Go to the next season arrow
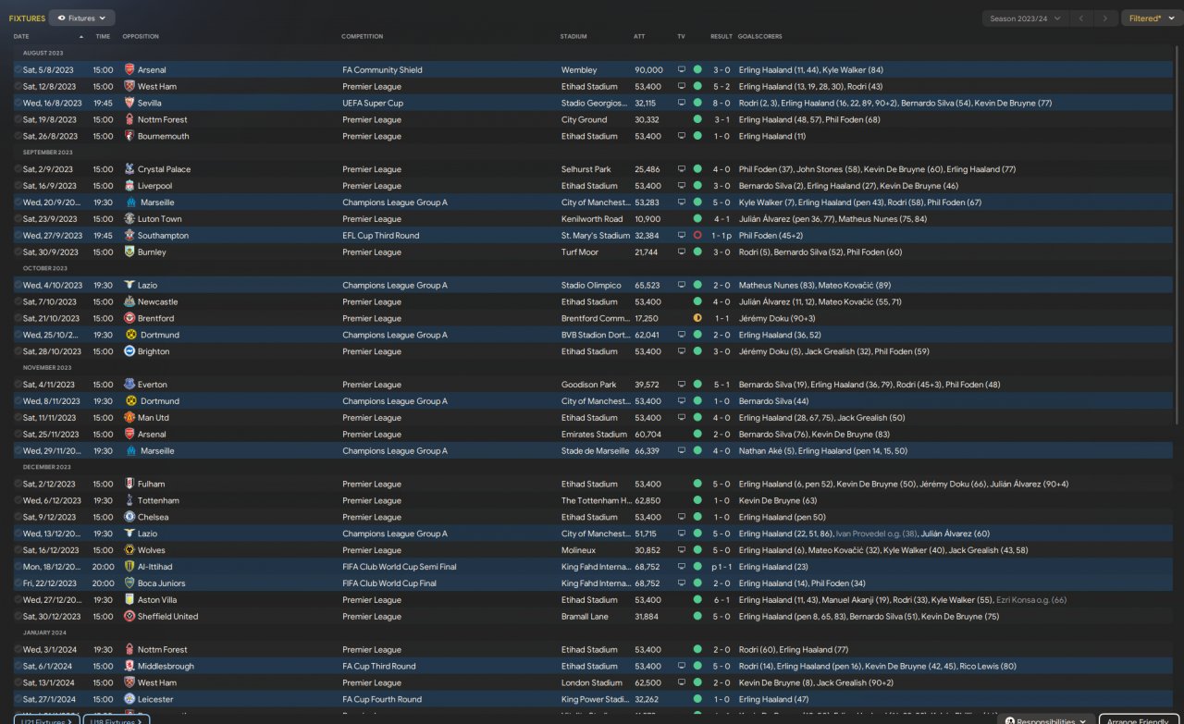Viewport: 1184px width, 724px height. [1105, 18]
